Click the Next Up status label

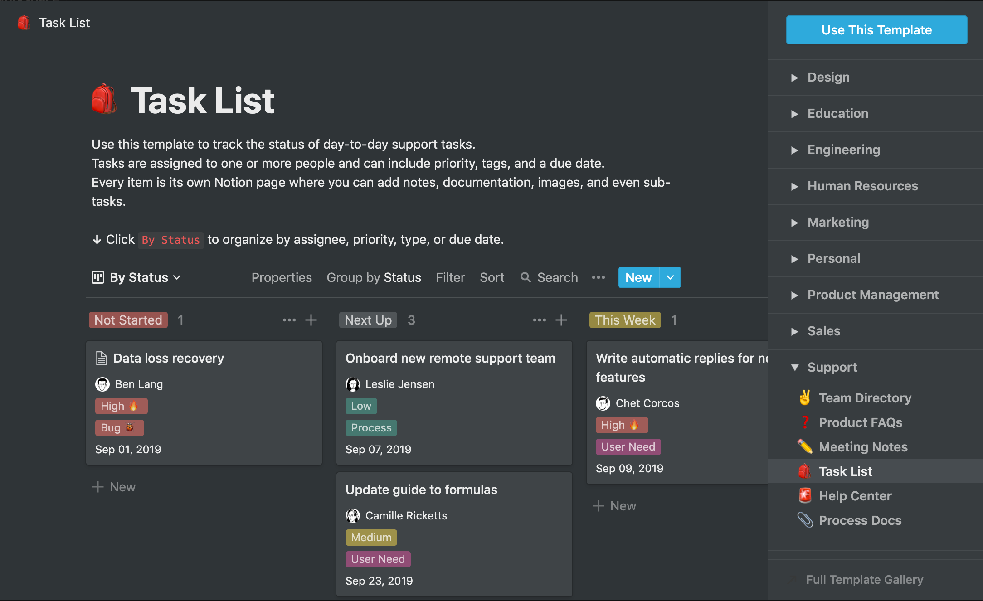point(368,320)
